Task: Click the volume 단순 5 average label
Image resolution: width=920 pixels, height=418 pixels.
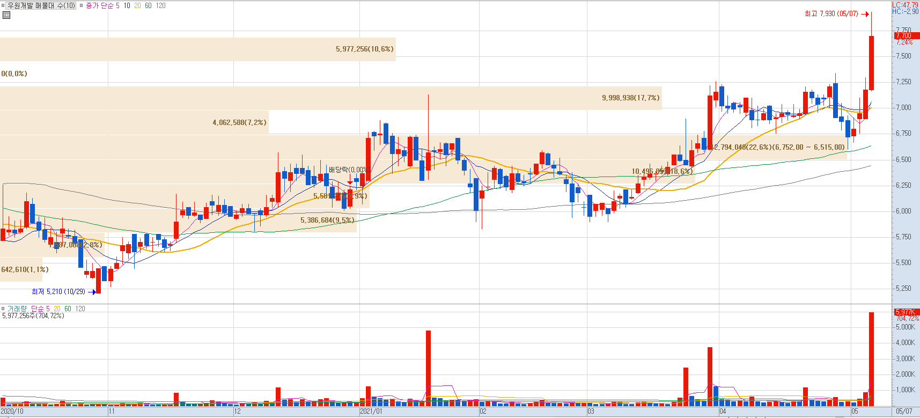Action: 40,309
